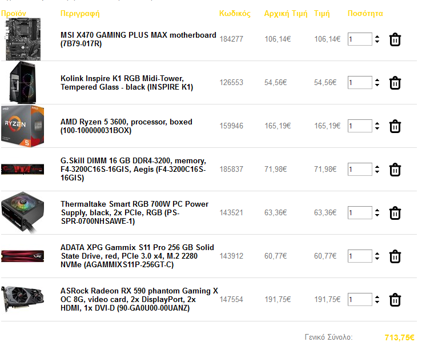422x346 pixels.
Task: Decrease quantity of ADATA XPG SSD
Action: pyautogui.click(x=377, y=259)
